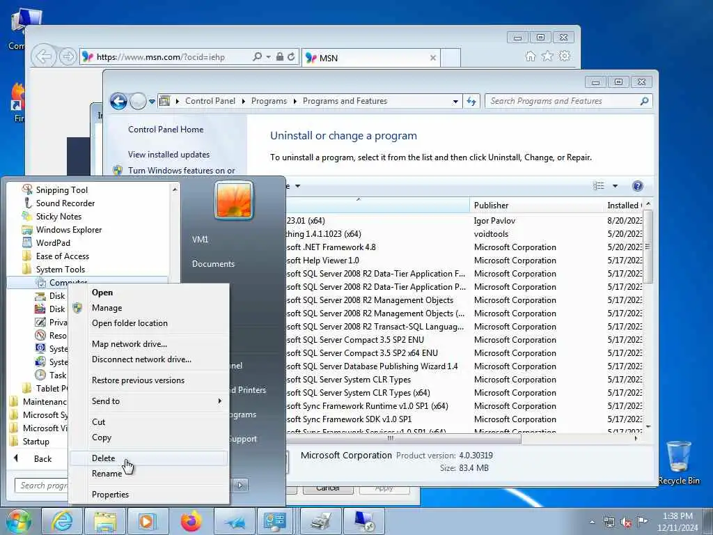Open WordPad
This screenshot has width=713, height=535.
point(53,243)
